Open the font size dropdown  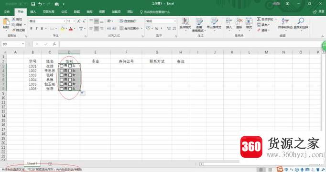pos(74,21)
